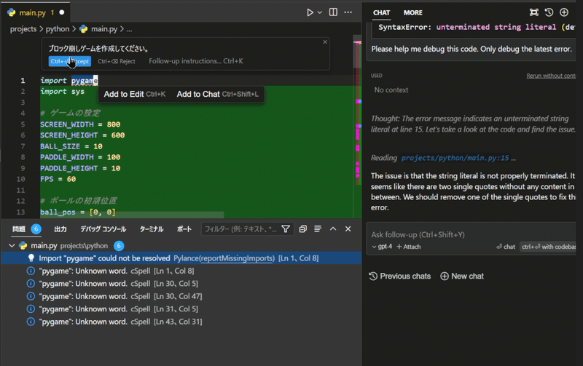Select the 出力 output tab

coord(60,229)
